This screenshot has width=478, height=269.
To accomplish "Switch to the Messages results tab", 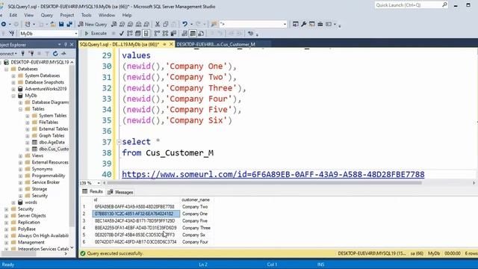I will click(x=120, y=192).
